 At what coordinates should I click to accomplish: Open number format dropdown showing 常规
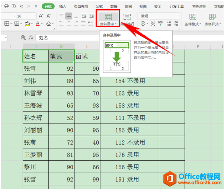pos(159,16)
